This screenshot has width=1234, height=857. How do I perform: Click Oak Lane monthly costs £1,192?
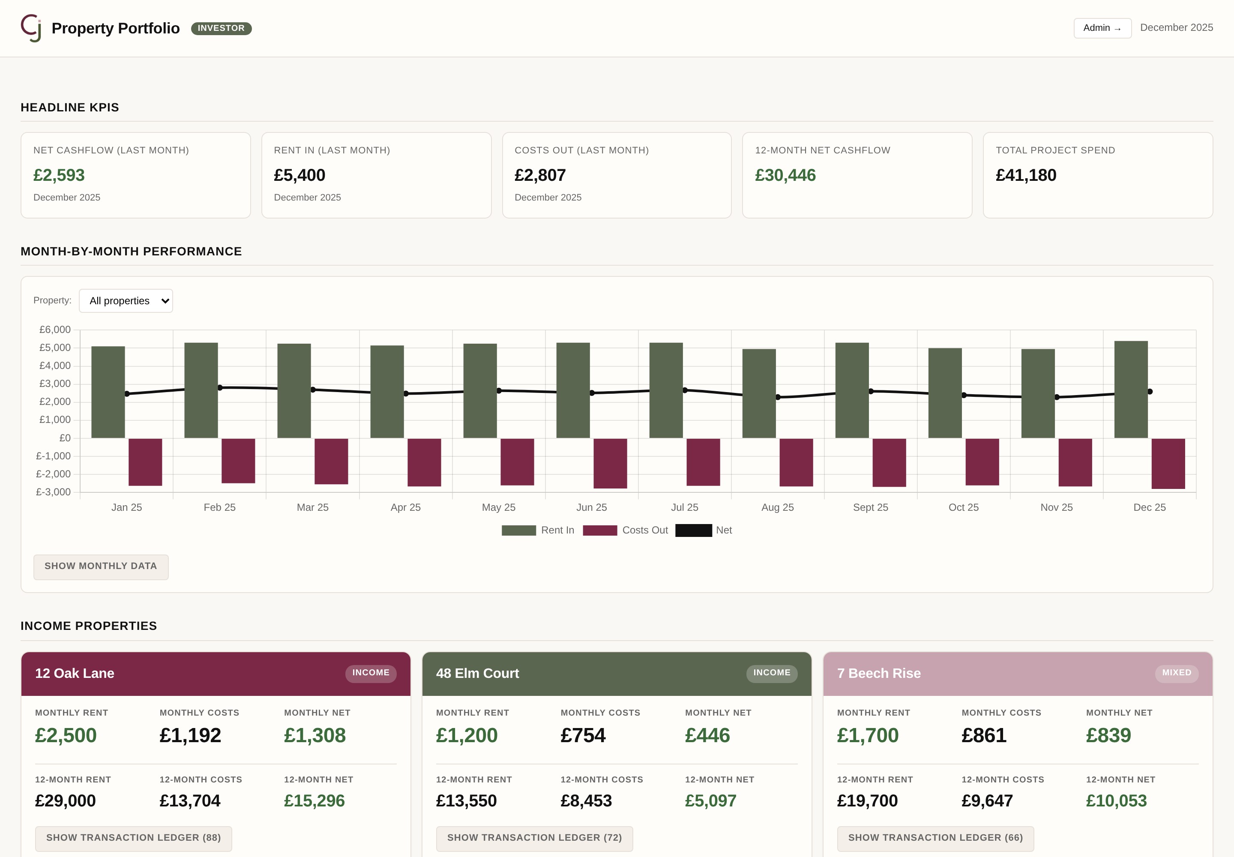click(x=190, y=736)
